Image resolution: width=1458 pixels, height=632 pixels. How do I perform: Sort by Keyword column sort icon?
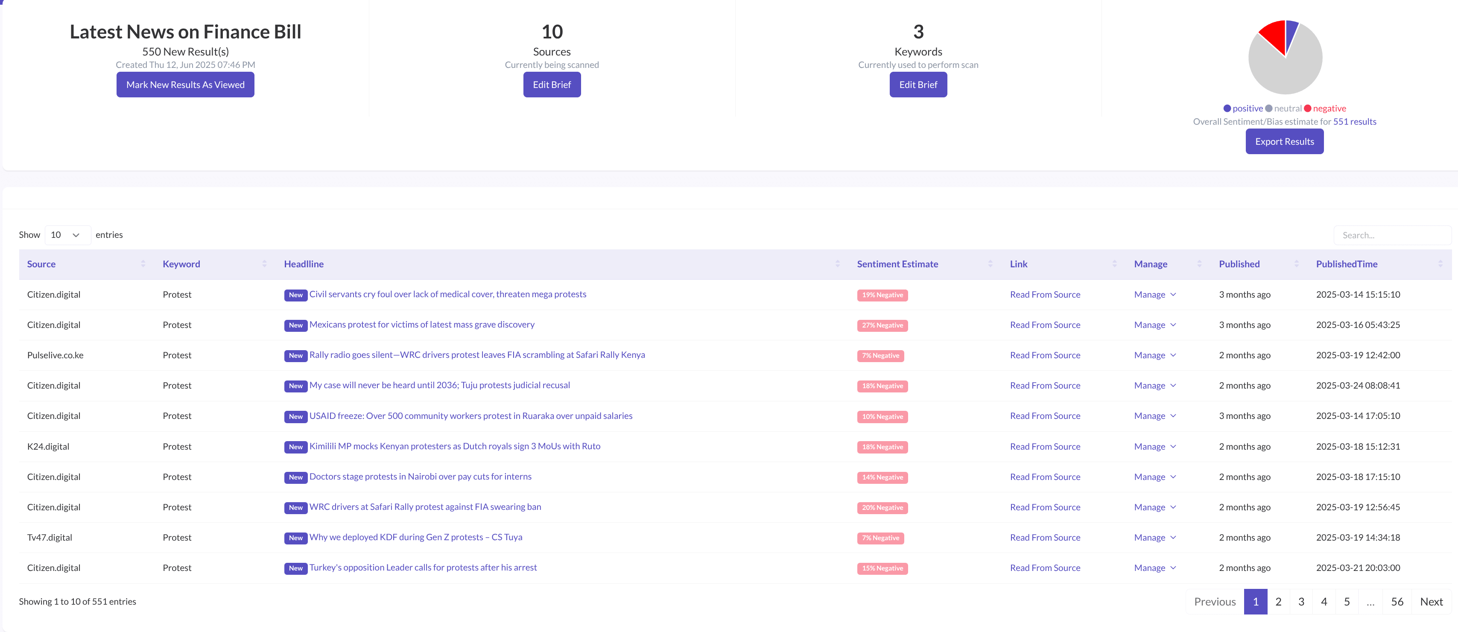coord(264,264)
